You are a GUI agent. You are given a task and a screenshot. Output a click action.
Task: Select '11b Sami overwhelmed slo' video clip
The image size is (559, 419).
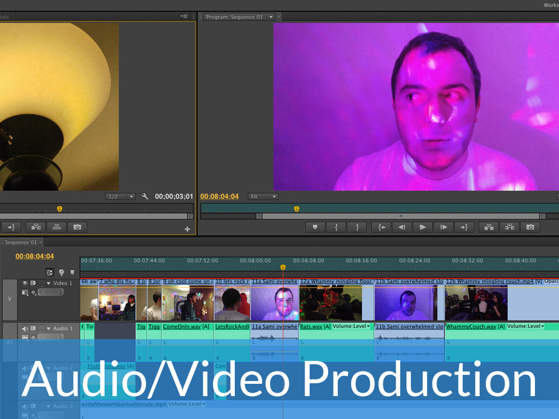click(x=409, y=299)
